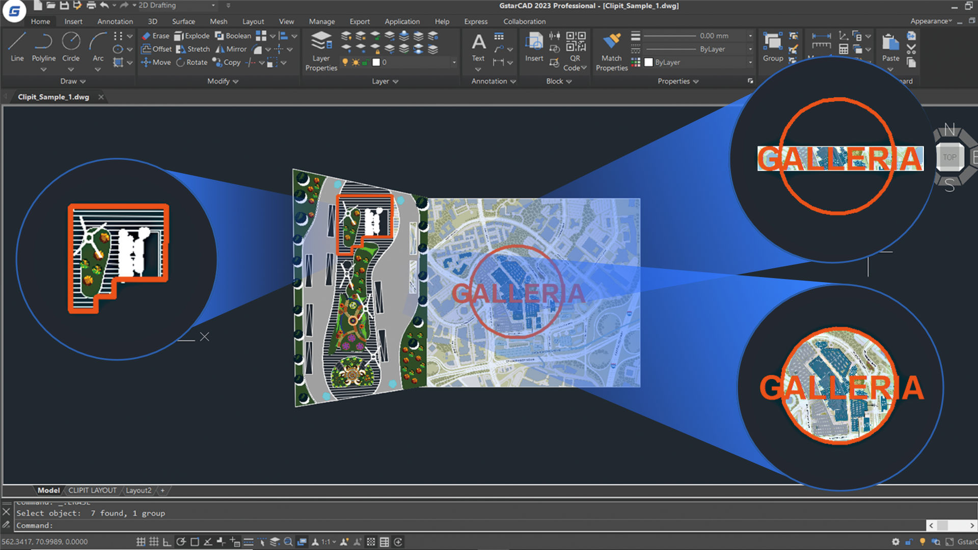This screenshot has width=978, height=550.
Task: Click the Open file folder icon
Action: click(x=51, y=6)
